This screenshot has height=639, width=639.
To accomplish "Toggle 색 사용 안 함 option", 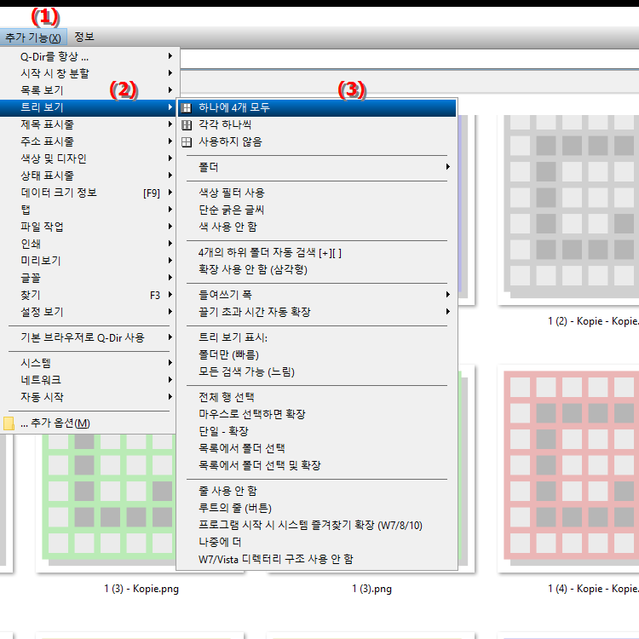I will [317, 227].
